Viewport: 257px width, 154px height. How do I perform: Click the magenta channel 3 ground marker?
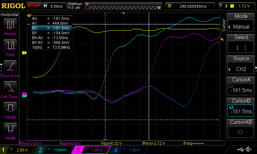pyautogui.click(x=24, y=94)
